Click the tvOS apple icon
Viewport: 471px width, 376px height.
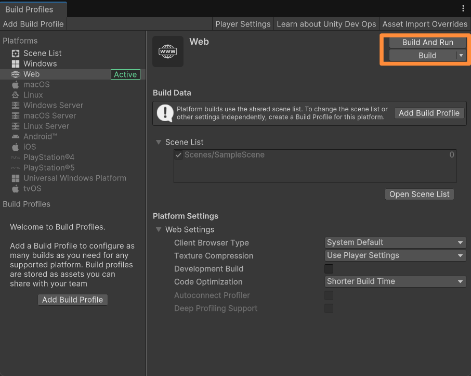point(15,189)
